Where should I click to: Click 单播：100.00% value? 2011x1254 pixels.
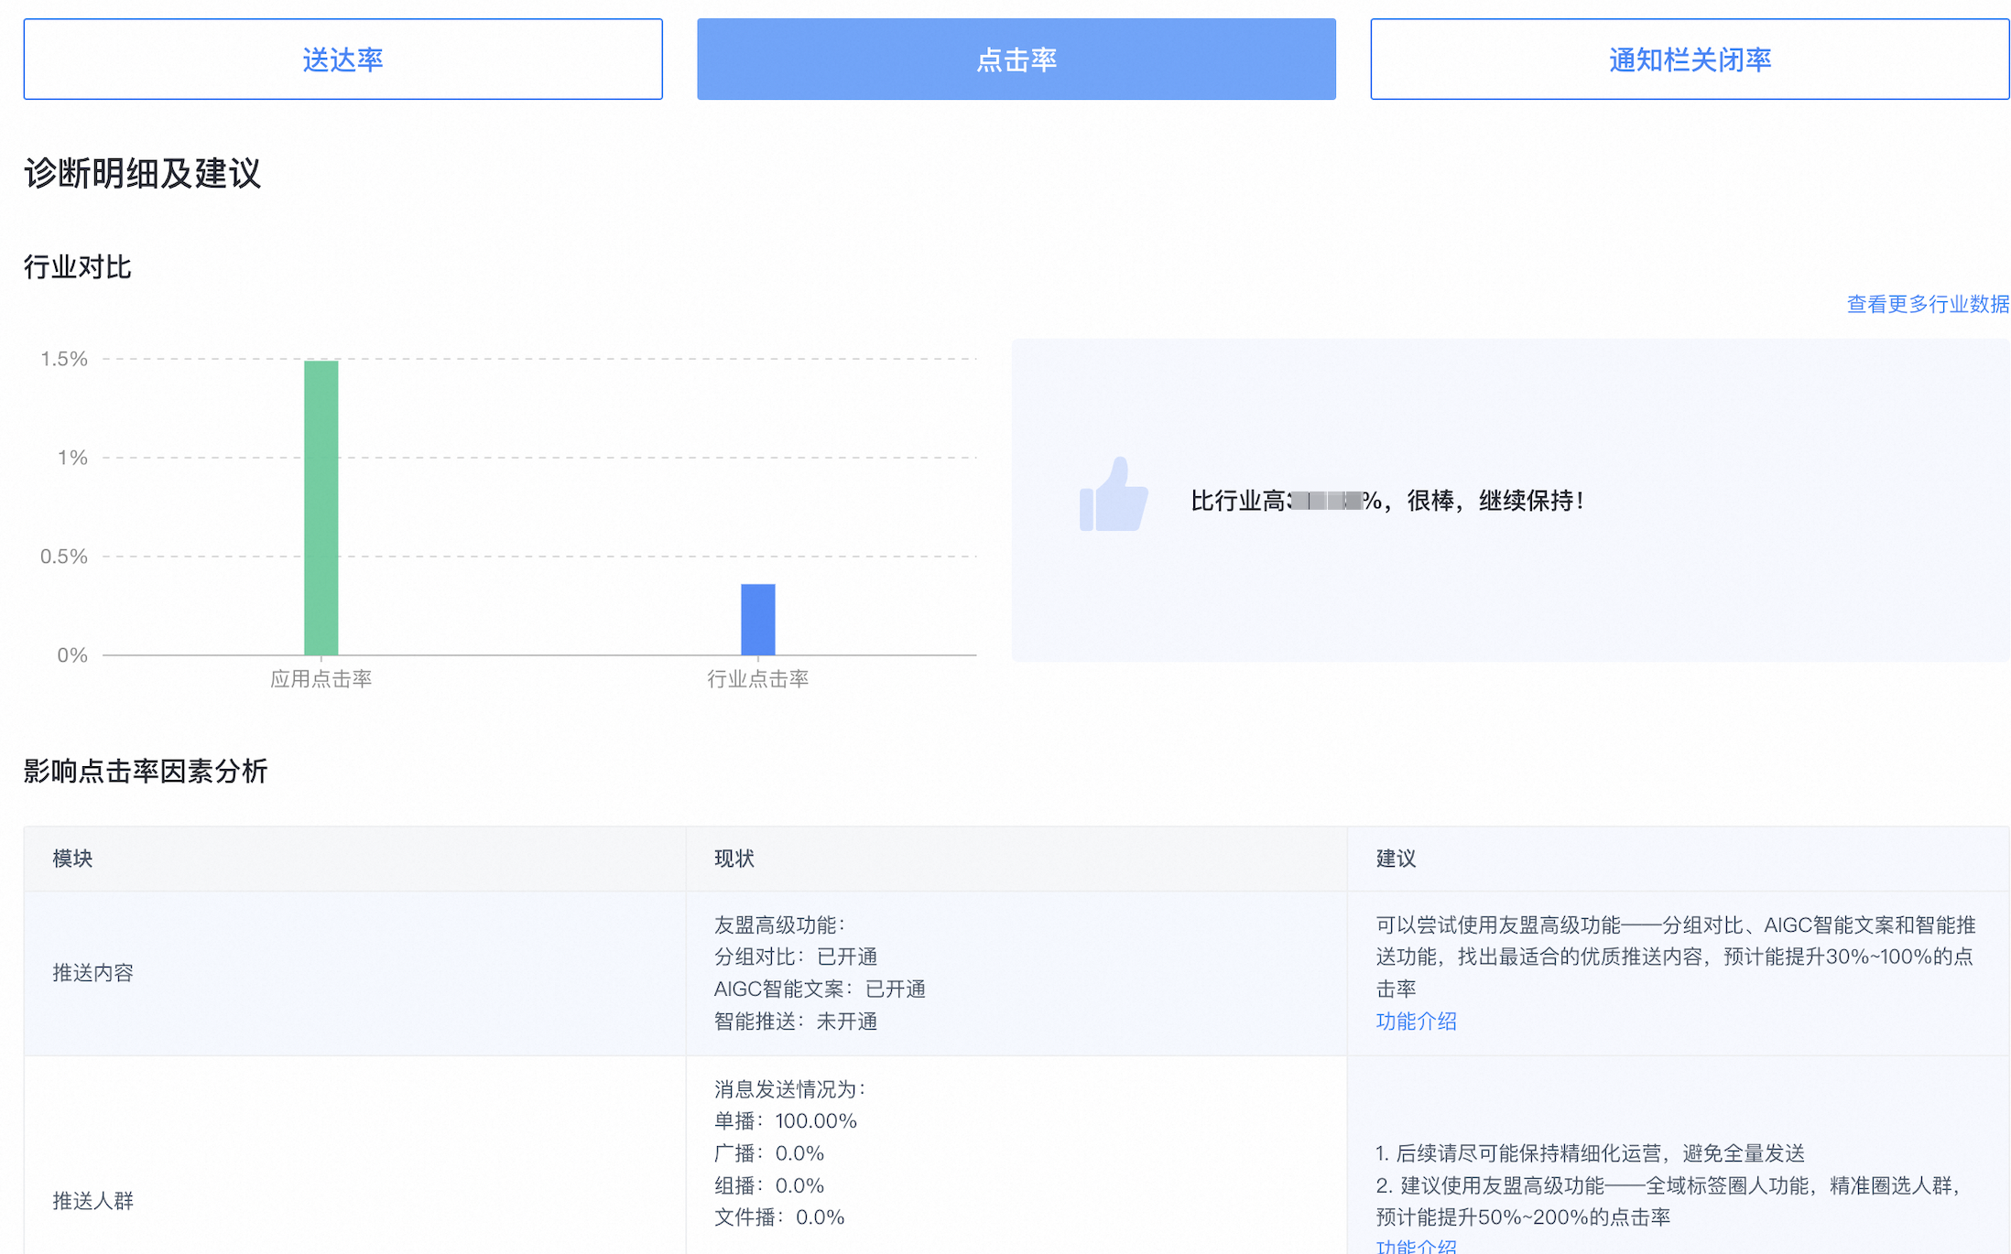click(786, 1121)
